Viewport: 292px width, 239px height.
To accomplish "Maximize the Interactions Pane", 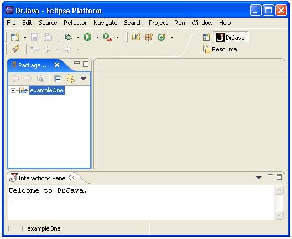I will pos(279,177).
